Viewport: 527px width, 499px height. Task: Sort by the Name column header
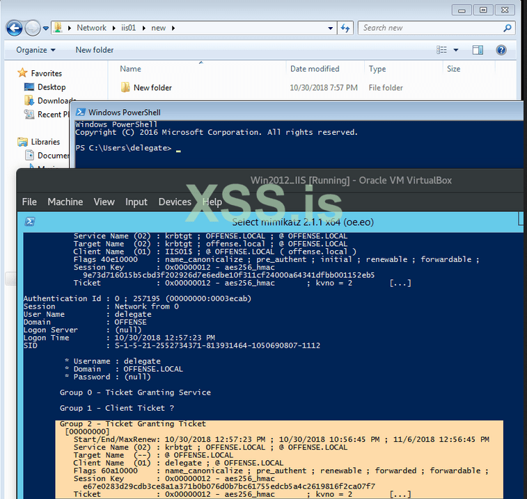pos(130,69)
